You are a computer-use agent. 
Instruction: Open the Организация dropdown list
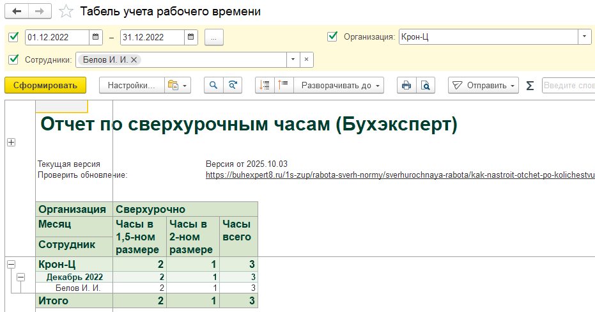pos(584,36)
